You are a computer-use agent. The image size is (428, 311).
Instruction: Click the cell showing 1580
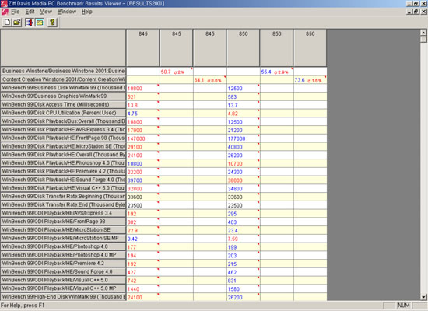tap(244, 289)
